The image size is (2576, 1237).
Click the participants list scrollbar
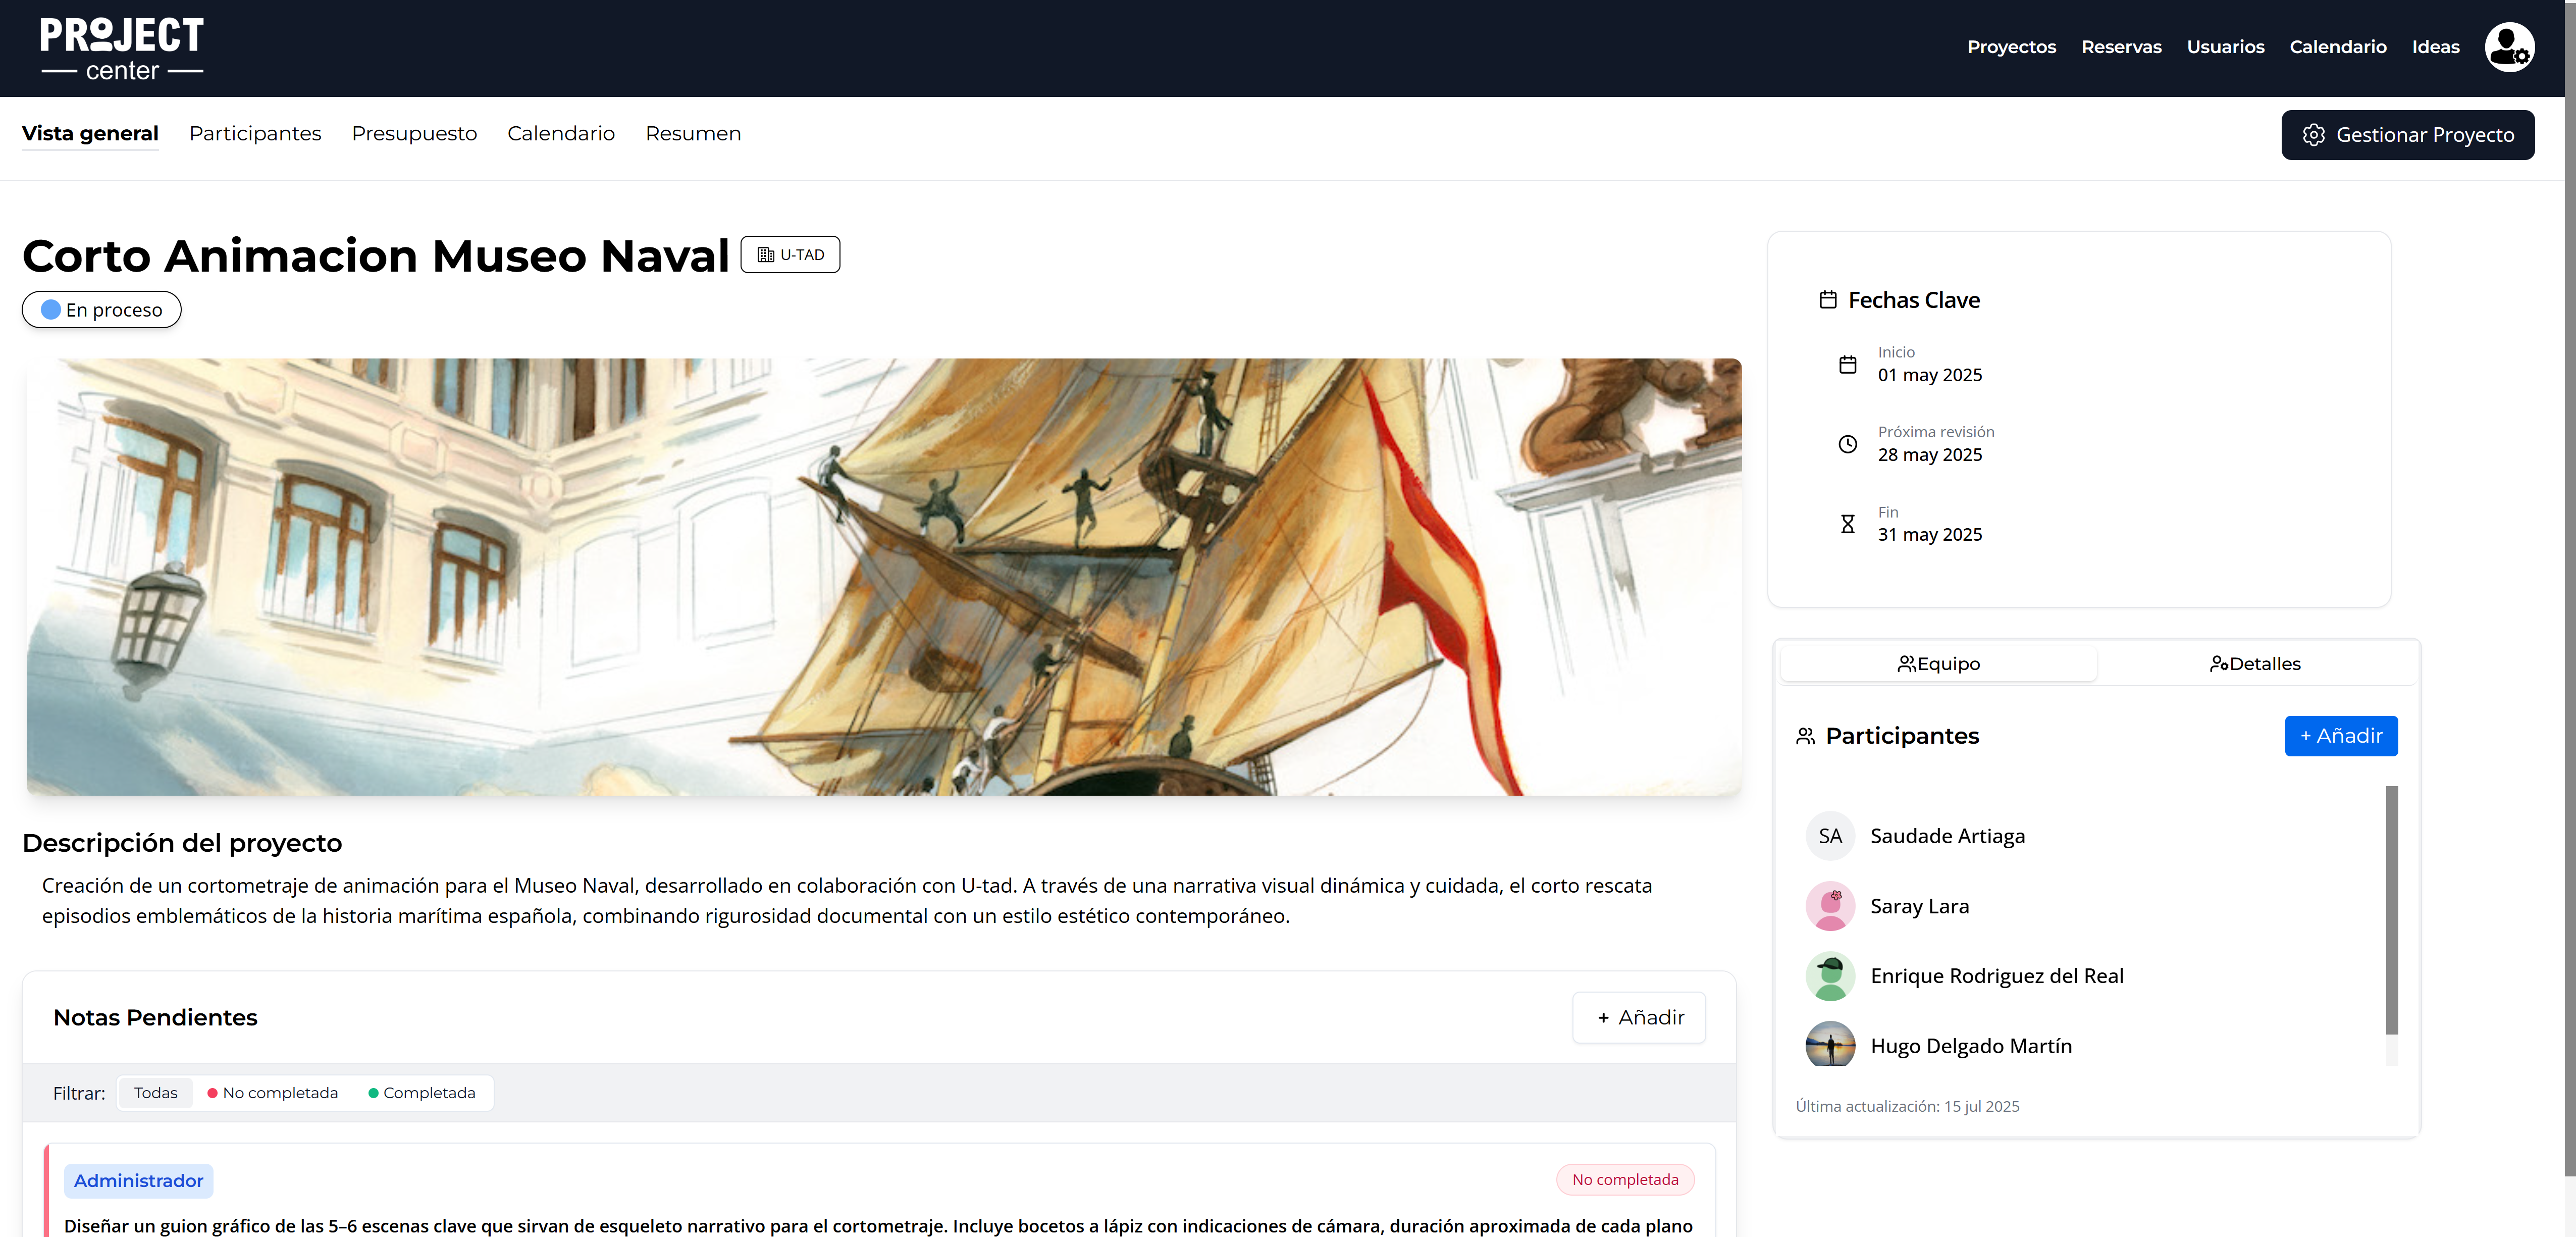pos(2391,910)
